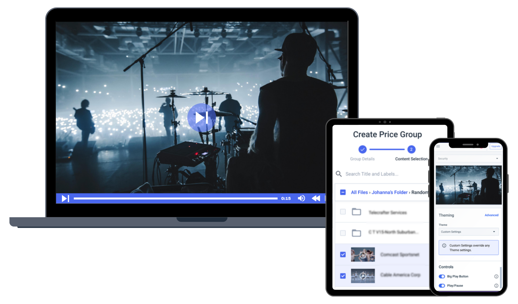Select the Theme dropdown Custom Settings
Viewport: 518px width, 304px height.
tap(468, 232)
